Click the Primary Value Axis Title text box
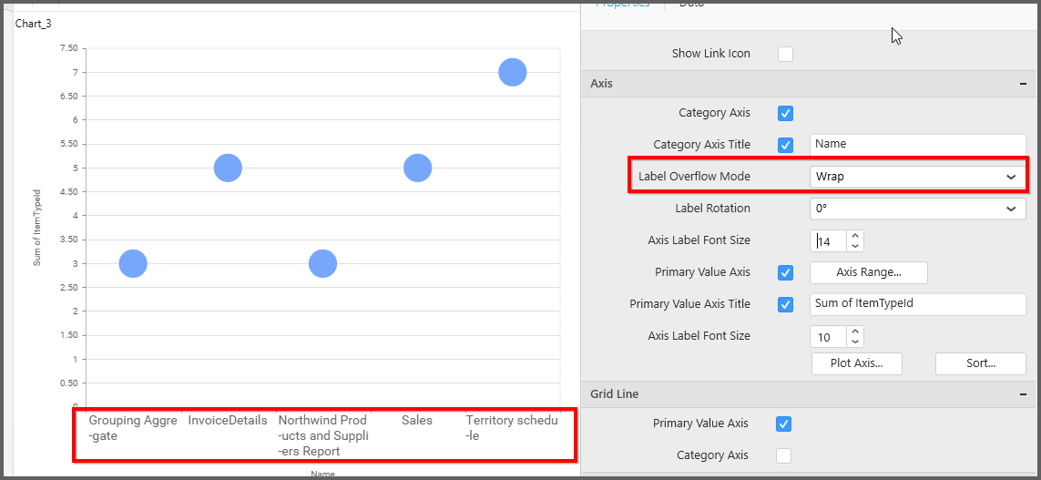Screen dimensions: 1041x480 point(917,304)
